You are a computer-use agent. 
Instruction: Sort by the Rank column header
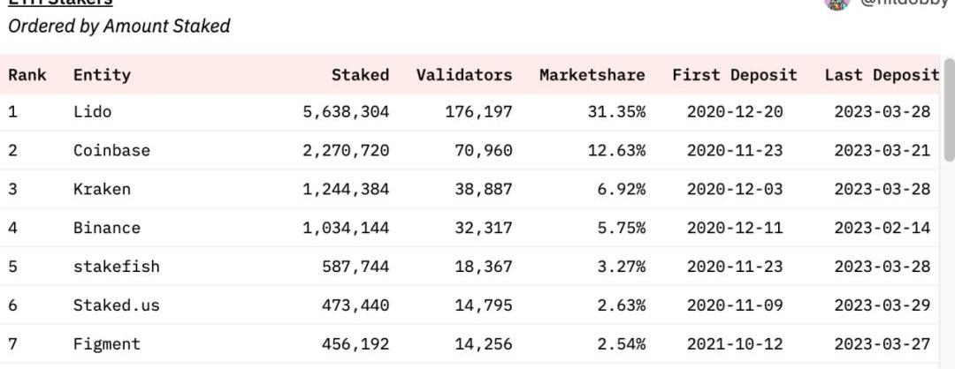coord(27,75)
